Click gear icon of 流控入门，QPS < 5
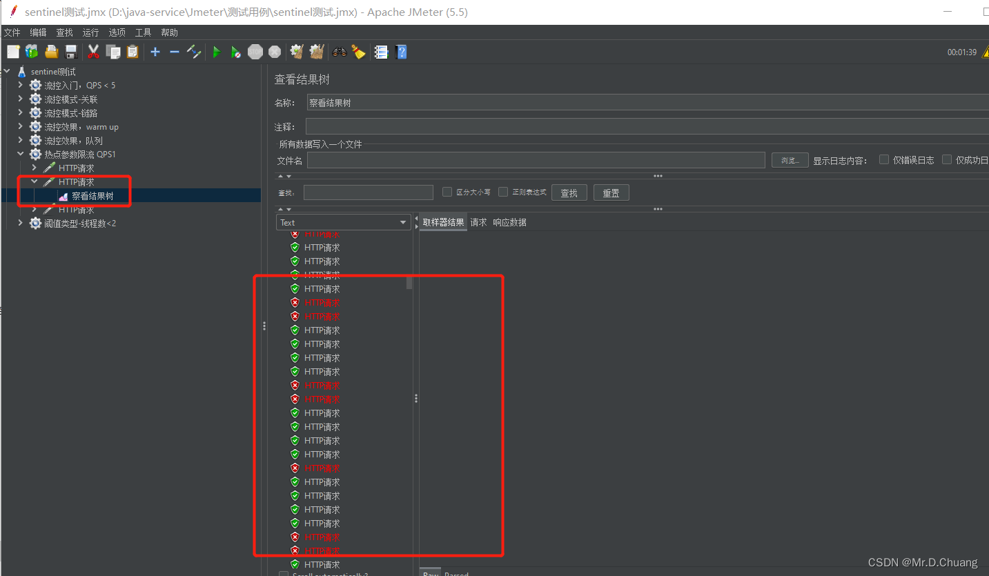This screenshot has height=576, width=989. tap(35, 86)
